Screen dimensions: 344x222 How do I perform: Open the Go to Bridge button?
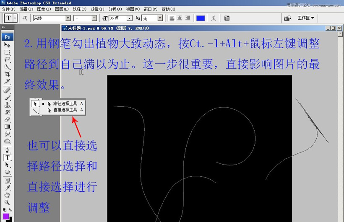(287, 18)
